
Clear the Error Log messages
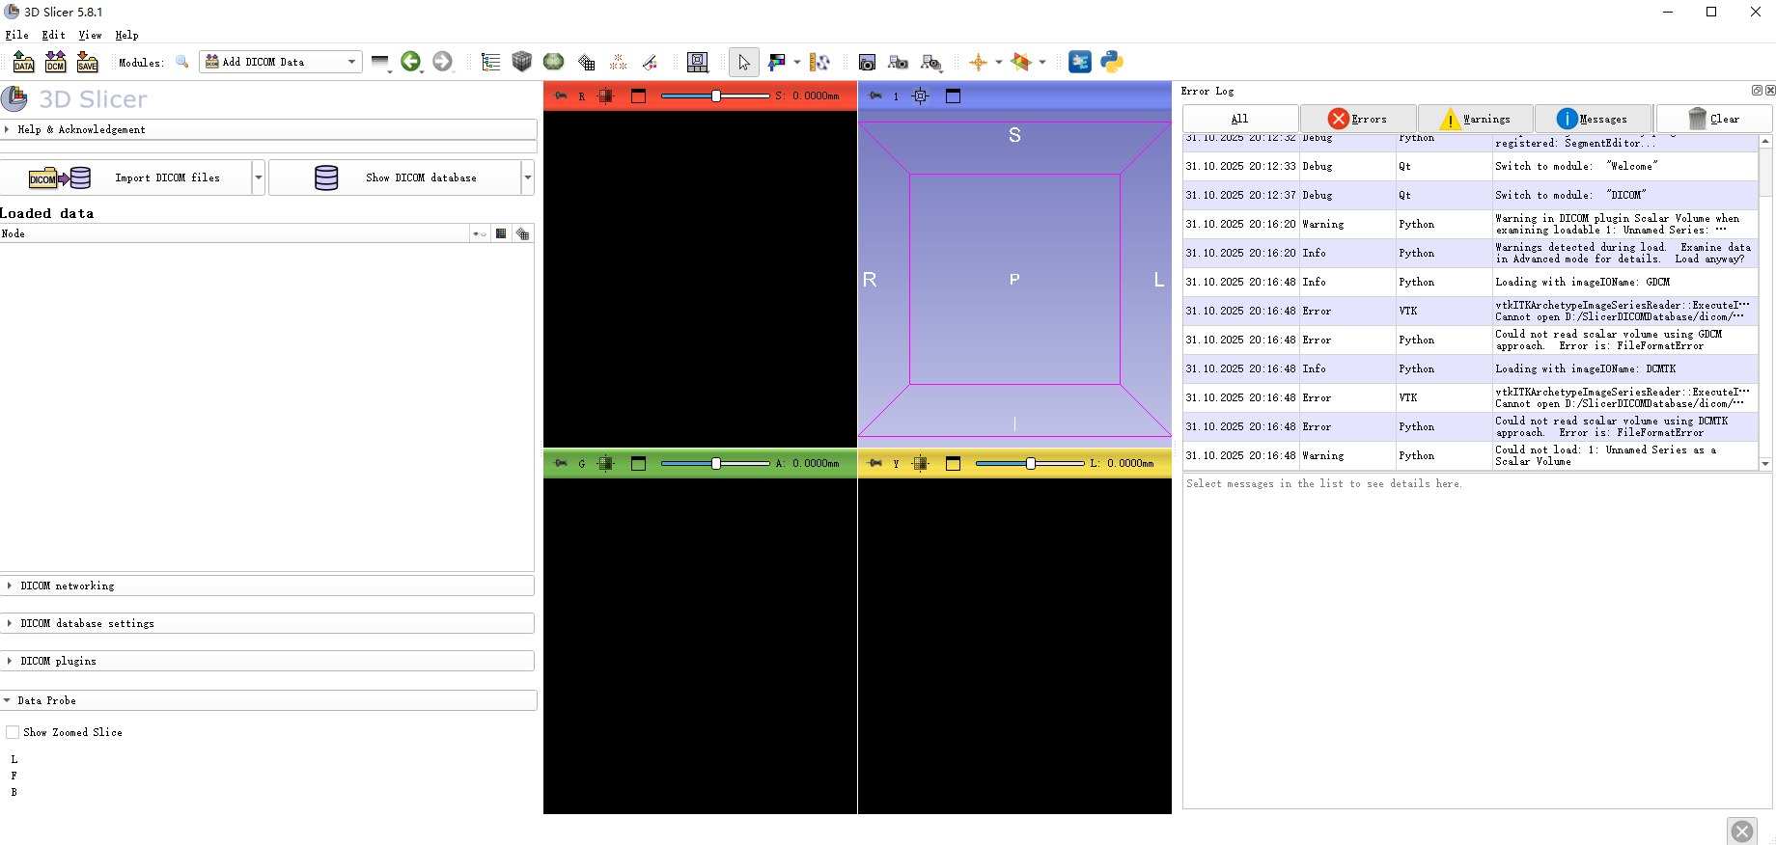point(1714,119)
